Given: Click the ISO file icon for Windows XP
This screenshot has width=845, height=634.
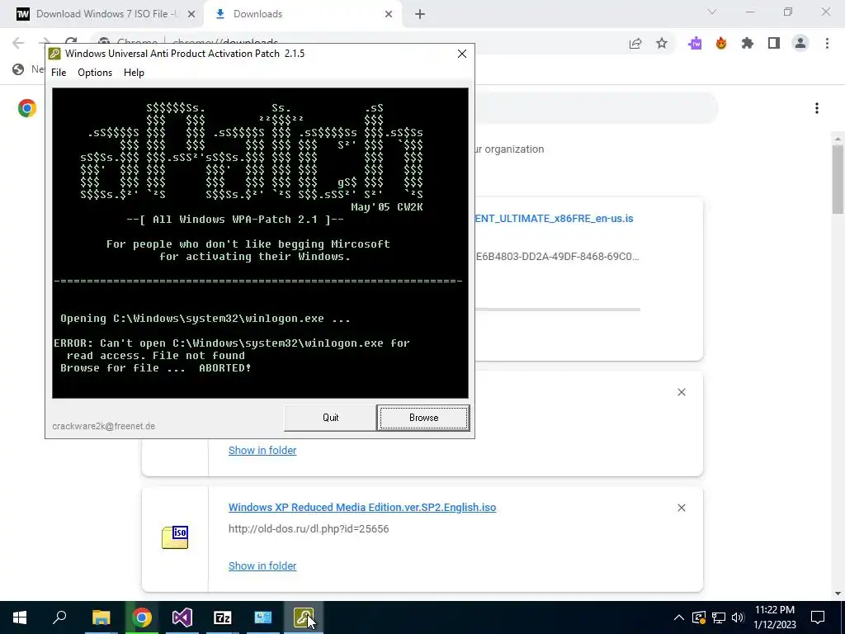Looking at the screenshot, I should [175, 537].
